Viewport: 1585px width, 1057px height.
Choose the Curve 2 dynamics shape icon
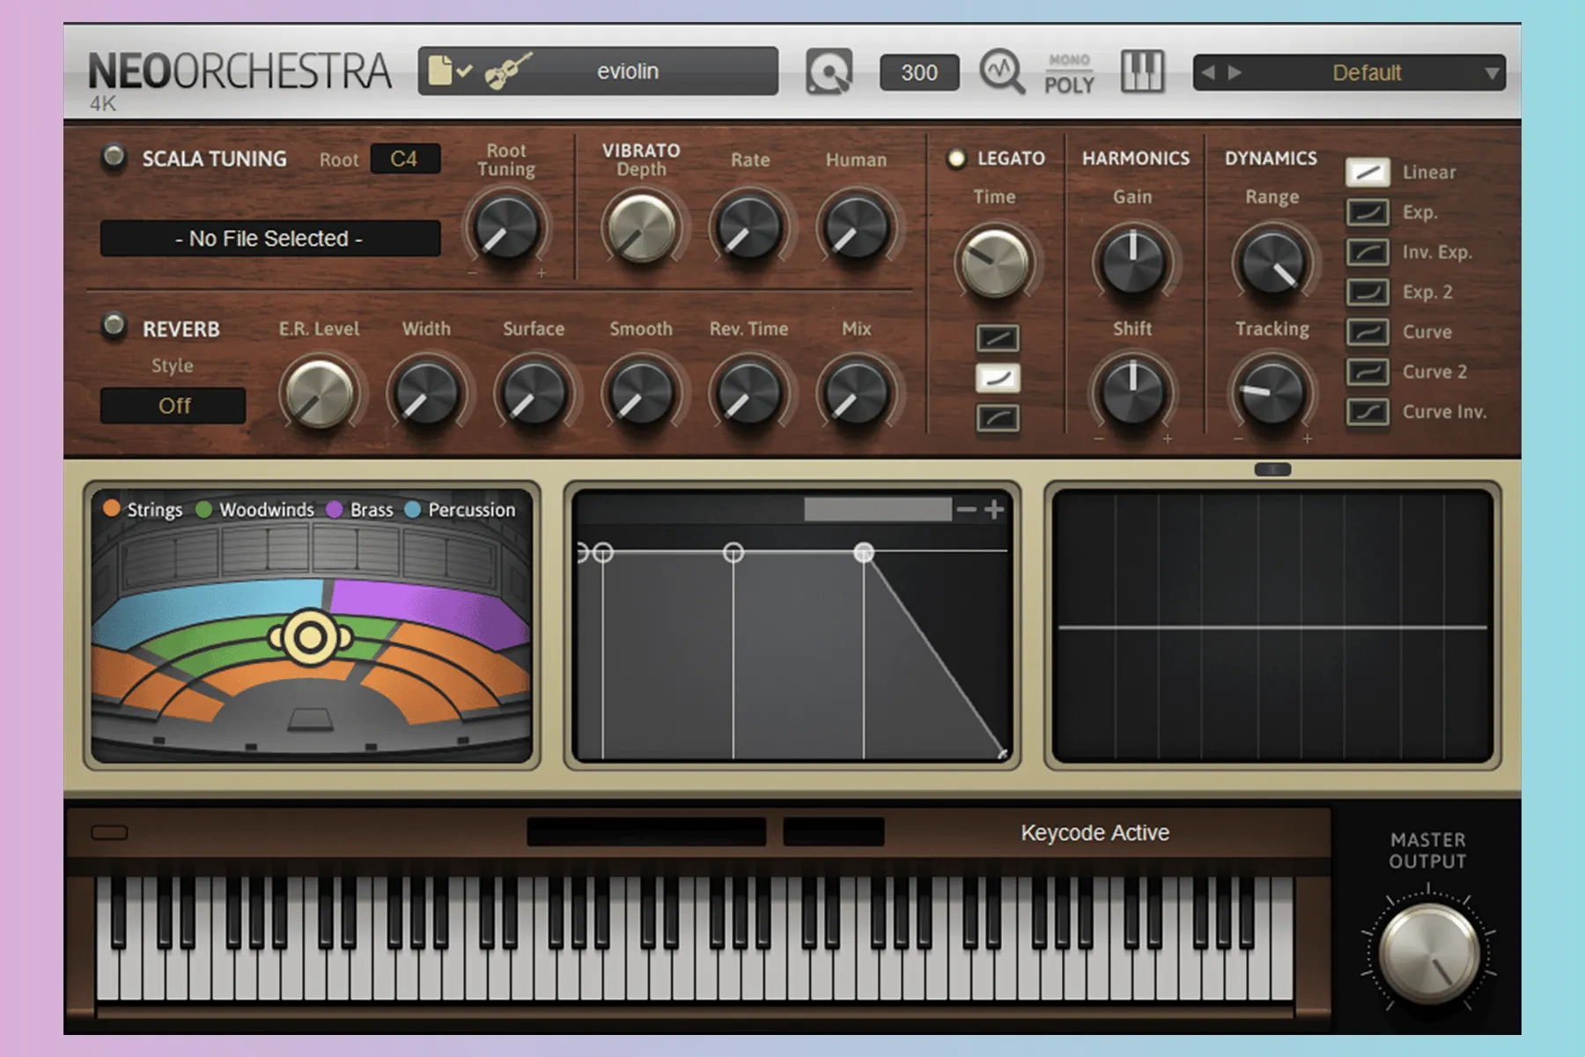click(1367, 372)
